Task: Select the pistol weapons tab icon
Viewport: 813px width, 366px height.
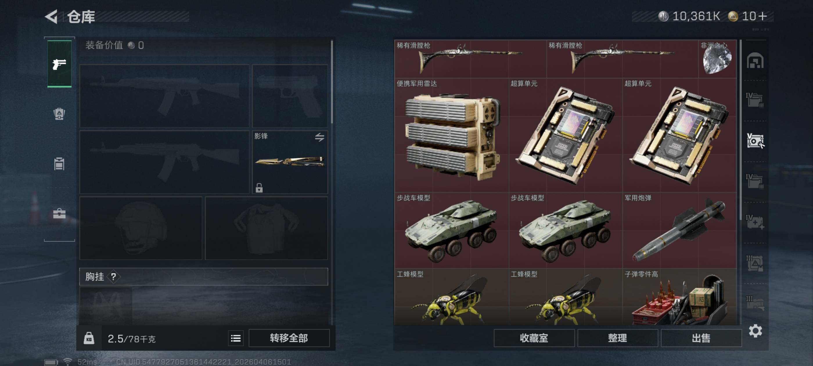Action: pos(59,64)
